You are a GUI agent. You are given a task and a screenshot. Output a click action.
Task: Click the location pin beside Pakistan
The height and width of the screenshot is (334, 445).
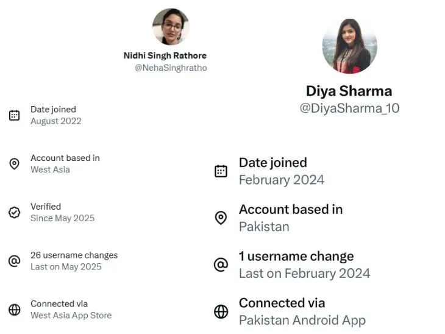221,218
